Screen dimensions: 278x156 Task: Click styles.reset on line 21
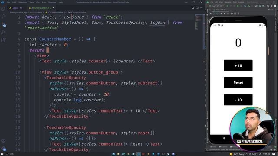tap(136, 133)
